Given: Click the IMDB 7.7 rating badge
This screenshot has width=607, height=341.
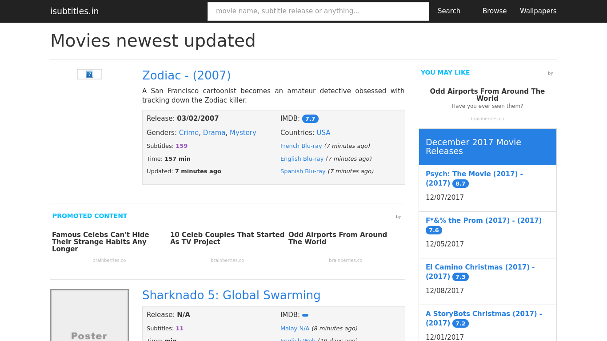Looking at the screenshot, I should [x=310, y=119].
